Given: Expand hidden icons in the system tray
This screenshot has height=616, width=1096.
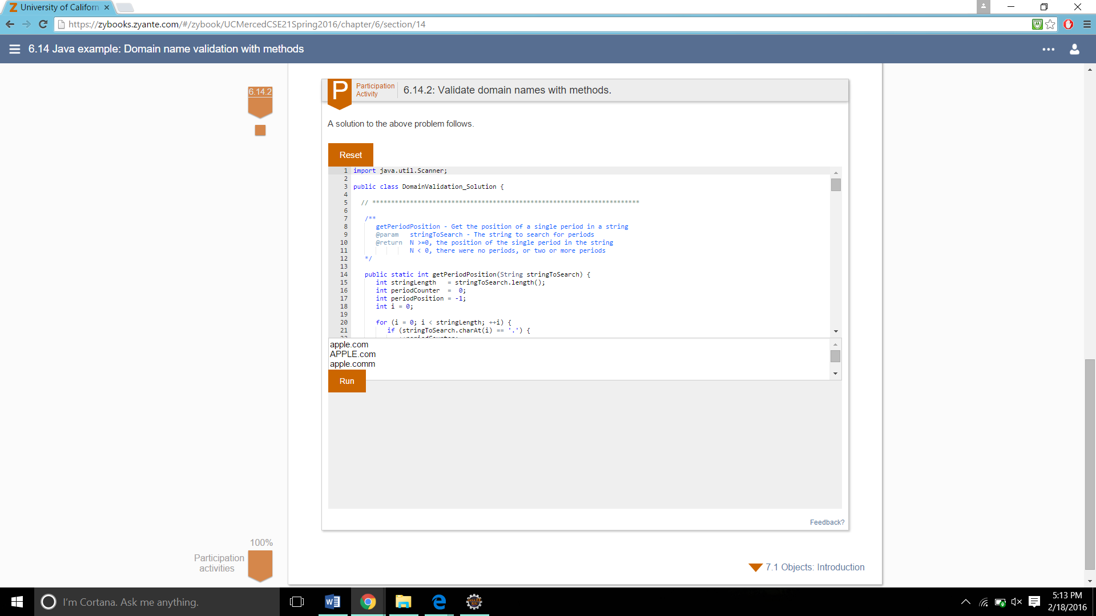Looking at the screenshot, I should coord(965,602).
